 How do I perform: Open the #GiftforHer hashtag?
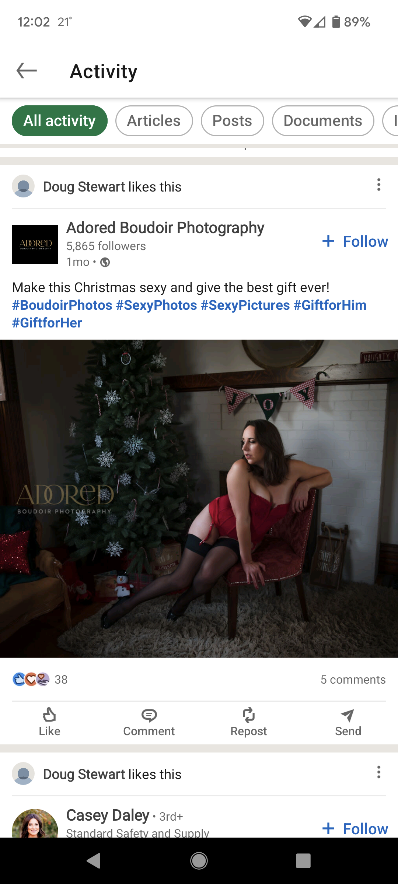coord(47,323)
